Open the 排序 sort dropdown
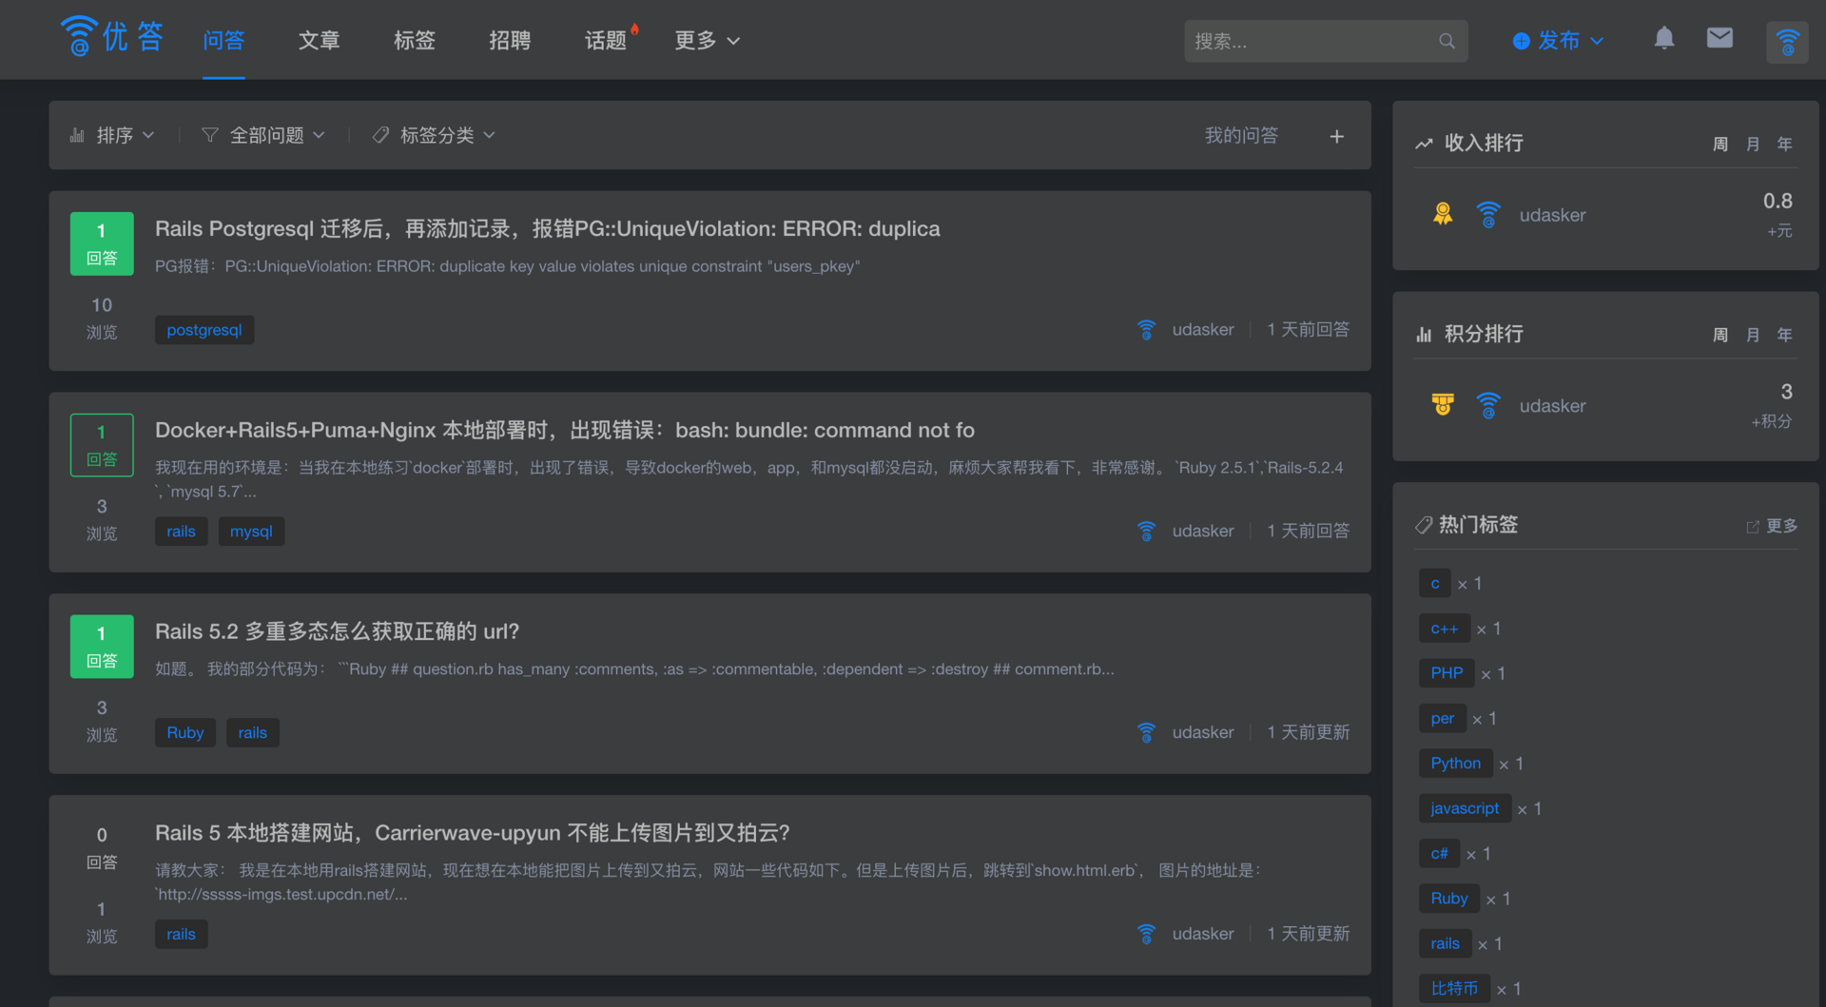The height and width of the screenshot is (1007, 1826). [x=112, y=136]
